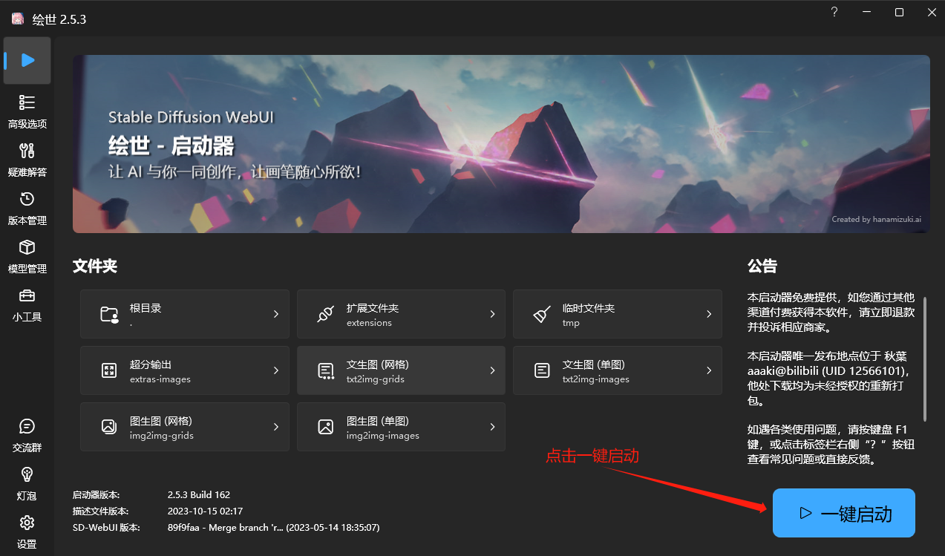Image resolution: width=945 pixels, height=556 pixels.
Task: Open the extensions folder card label
Action: [369, 323]
